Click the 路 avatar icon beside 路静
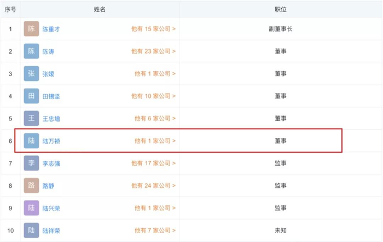This screenshot has height=242, width=383. tap(31, 186)
